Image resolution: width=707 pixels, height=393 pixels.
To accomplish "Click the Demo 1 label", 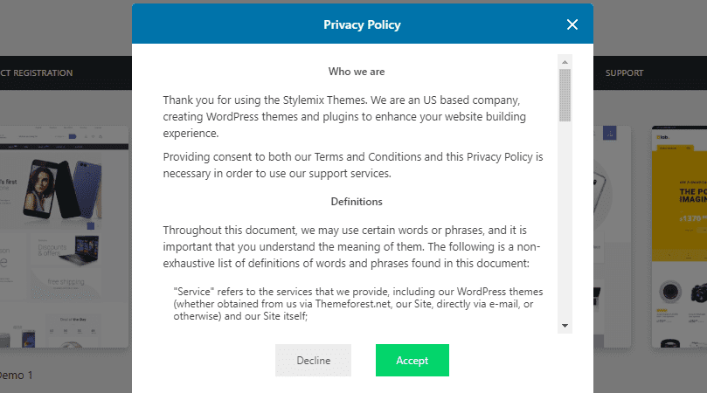I will click(x=16, y=375).
